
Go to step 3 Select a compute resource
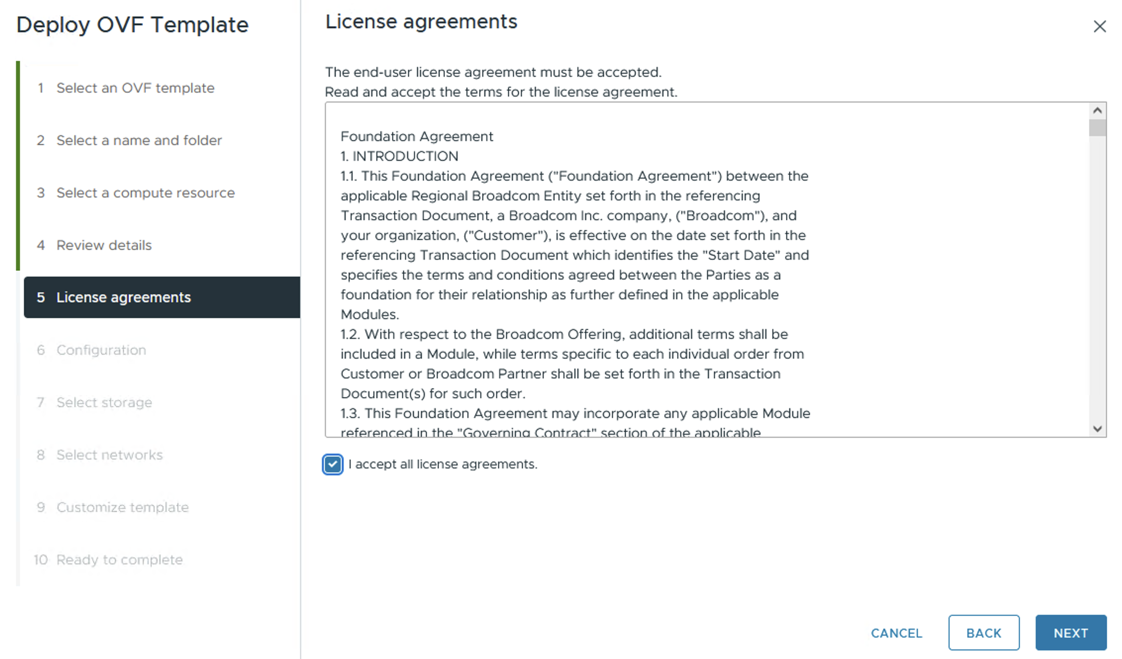pos(145,193)
